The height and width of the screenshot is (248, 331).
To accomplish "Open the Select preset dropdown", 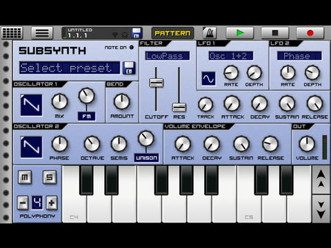I will pyautogui.click(x=70, y=68).
